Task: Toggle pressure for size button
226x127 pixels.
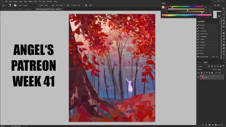Action: pos(90,5)
